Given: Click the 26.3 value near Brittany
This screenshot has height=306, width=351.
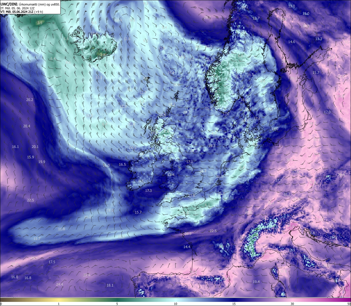Looking at the screenshot, I should tap(188, 234).
